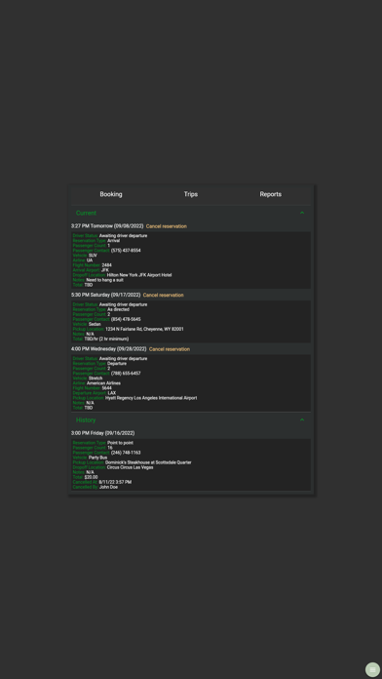Collapse the History section chevron
382x679 pixels.
coord(302,420)
